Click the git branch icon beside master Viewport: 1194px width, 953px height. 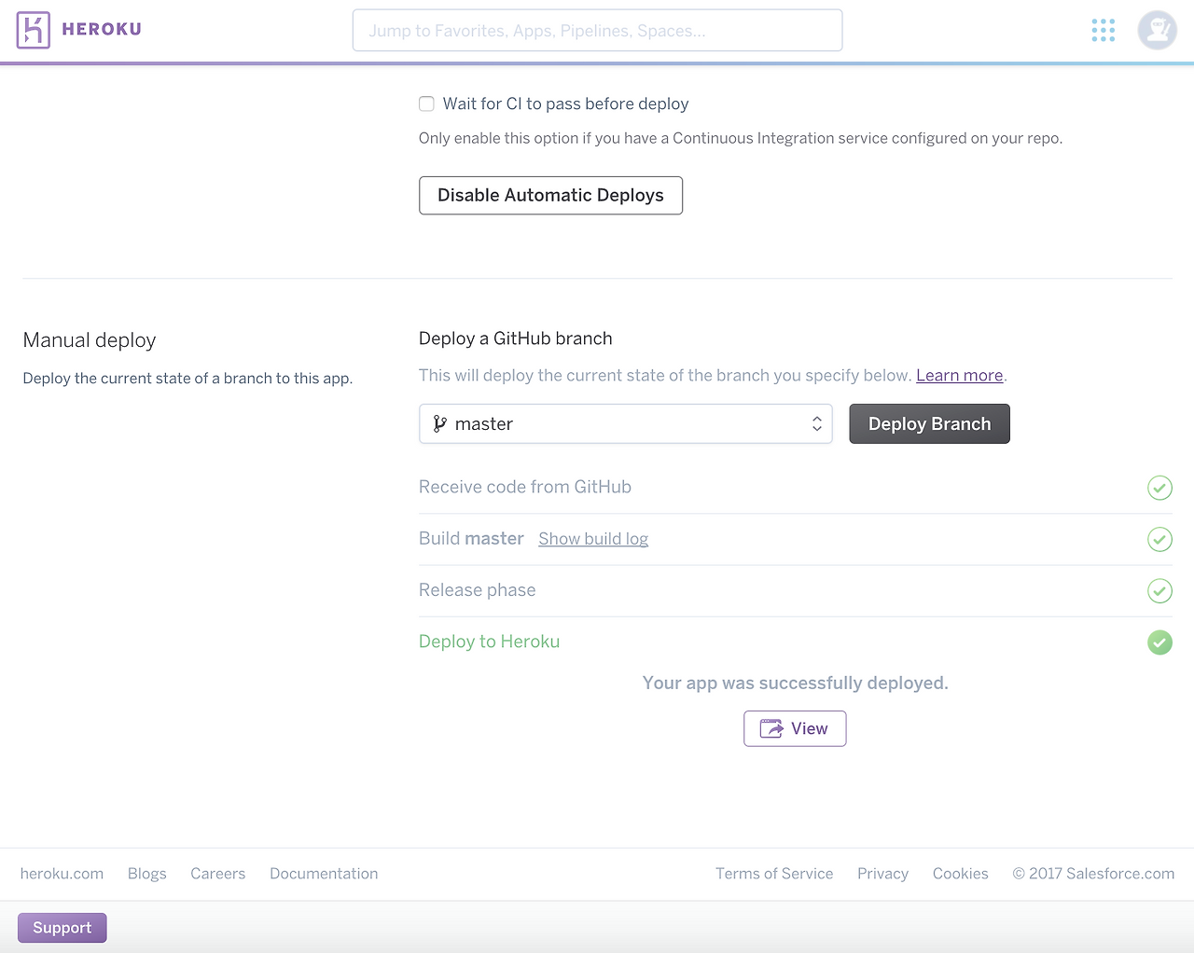click(440, 424)
